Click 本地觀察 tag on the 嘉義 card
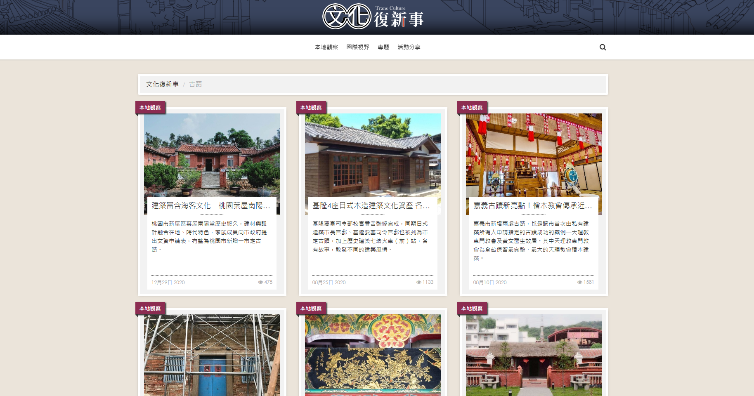 (472, 108)
